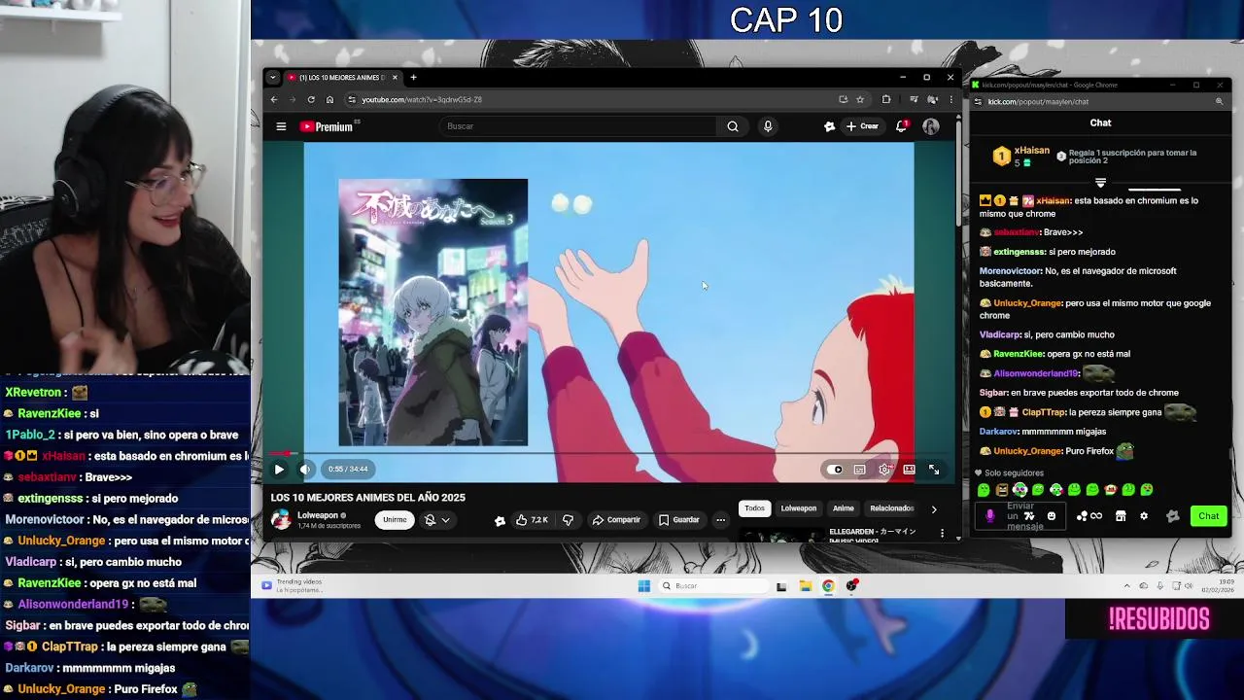Play the YouTube video
This screenshot has height=700, width=1244.
pos(279,470)
